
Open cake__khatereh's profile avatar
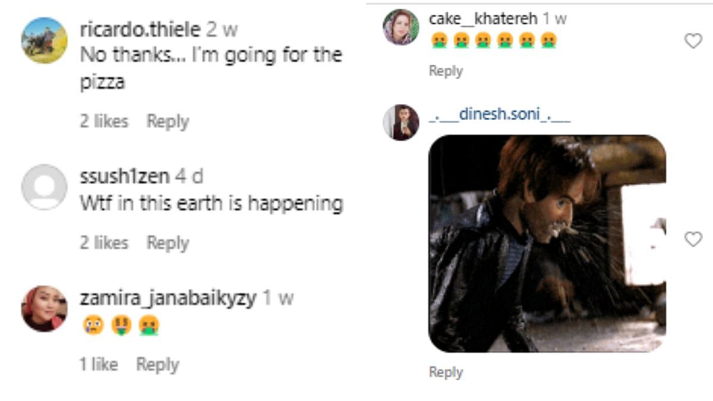click(x=401, y=27)
